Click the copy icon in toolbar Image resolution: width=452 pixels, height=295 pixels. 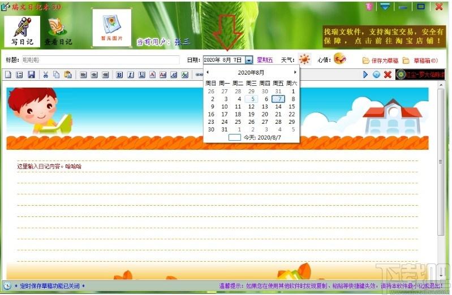(56, 75)
